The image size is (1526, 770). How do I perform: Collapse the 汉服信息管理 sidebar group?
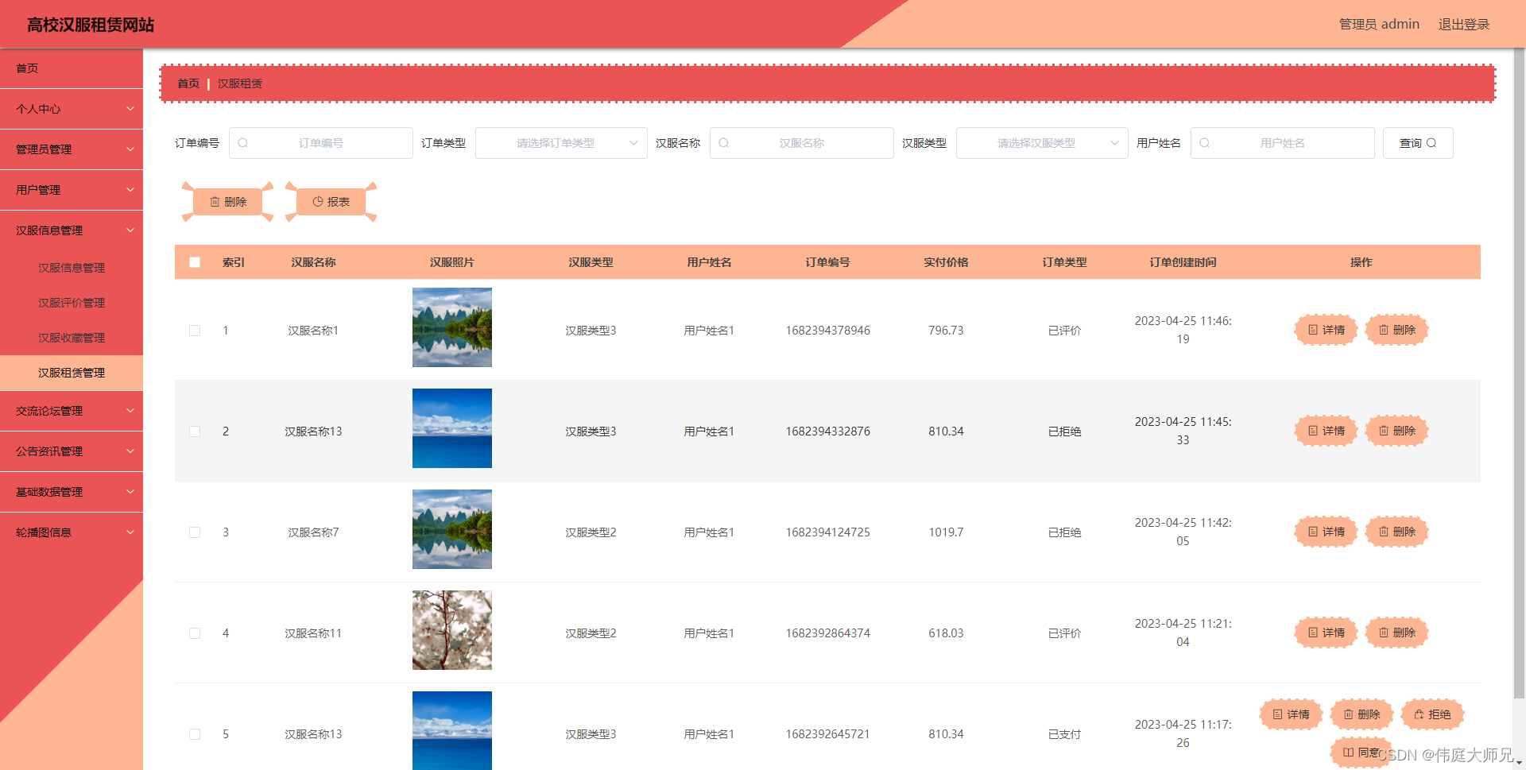pos(72,230)
